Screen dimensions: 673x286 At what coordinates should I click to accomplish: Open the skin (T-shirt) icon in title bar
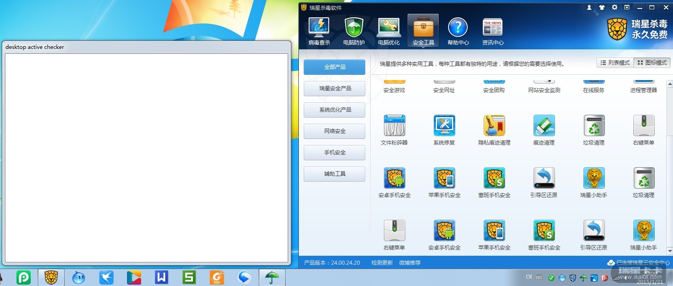click(x=602, y=8)
